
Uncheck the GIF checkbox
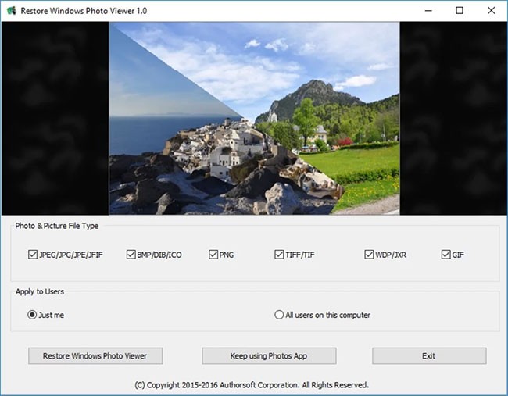[445, 255]
